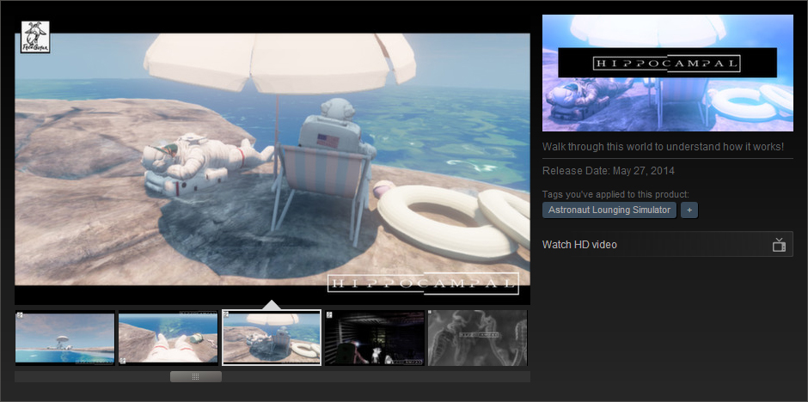Click the Tags you've applied to this product label

[615, 194]
